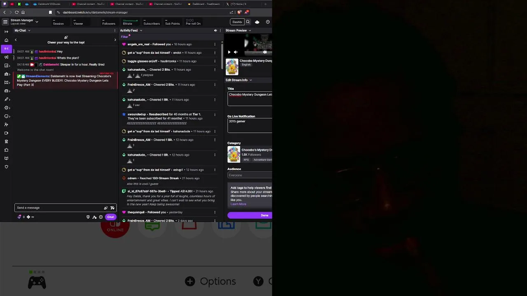Click the Chocobo's Mystery Dungeon category thumbnail

coord(233,155)
